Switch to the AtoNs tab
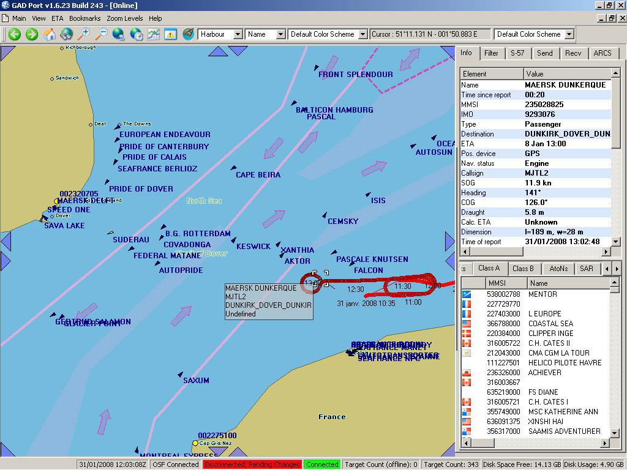Screen dimensions: 627x470 (558, 269)
